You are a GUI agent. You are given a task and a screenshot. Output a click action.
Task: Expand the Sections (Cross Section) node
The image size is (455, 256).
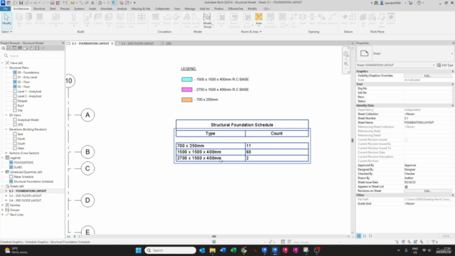tap(6, 153)
